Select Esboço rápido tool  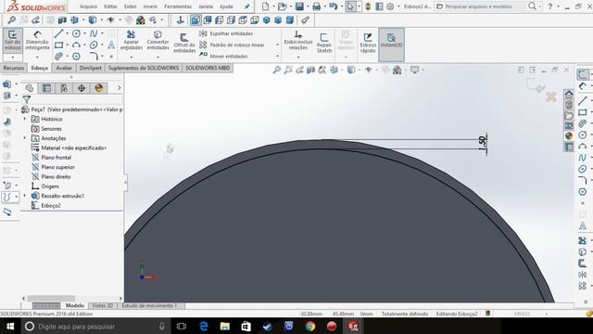[x=368, y=43]
